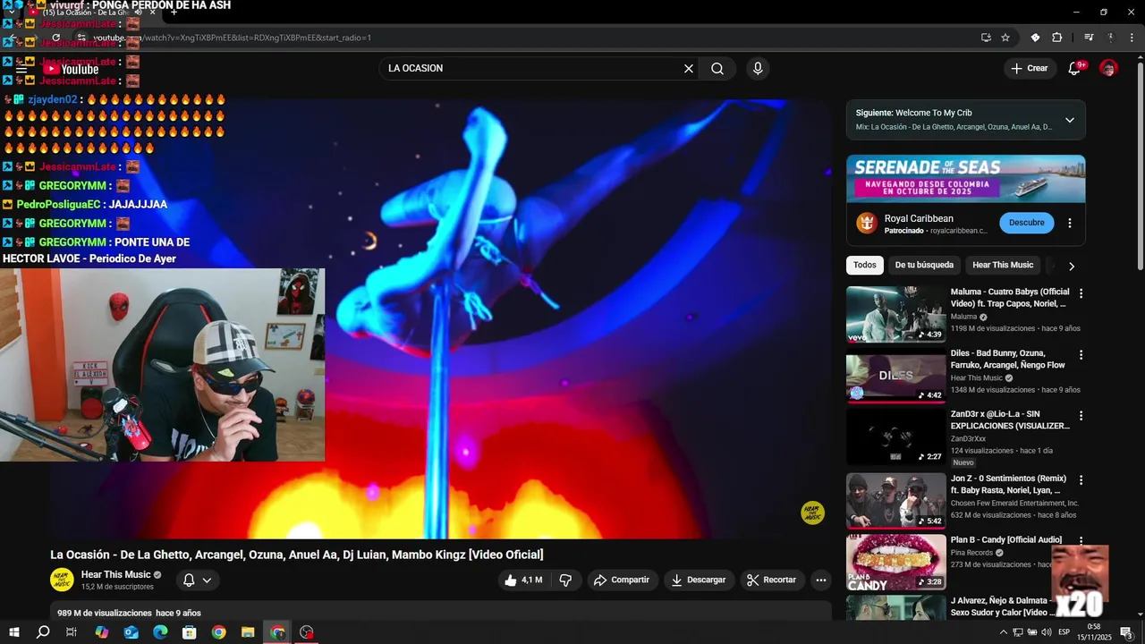Bookmark this page with the star icon
1145x644 pixels.
(1005, 38)
